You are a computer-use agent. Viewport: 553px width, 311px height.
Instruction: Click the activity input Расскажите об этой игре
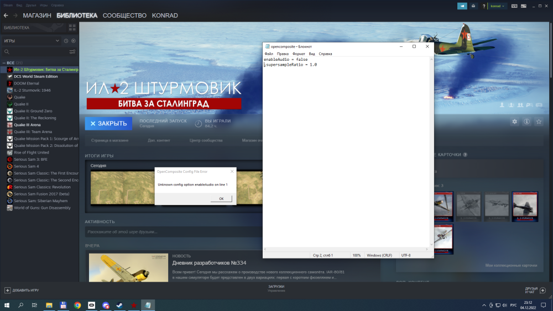click(x=174, y=232)
